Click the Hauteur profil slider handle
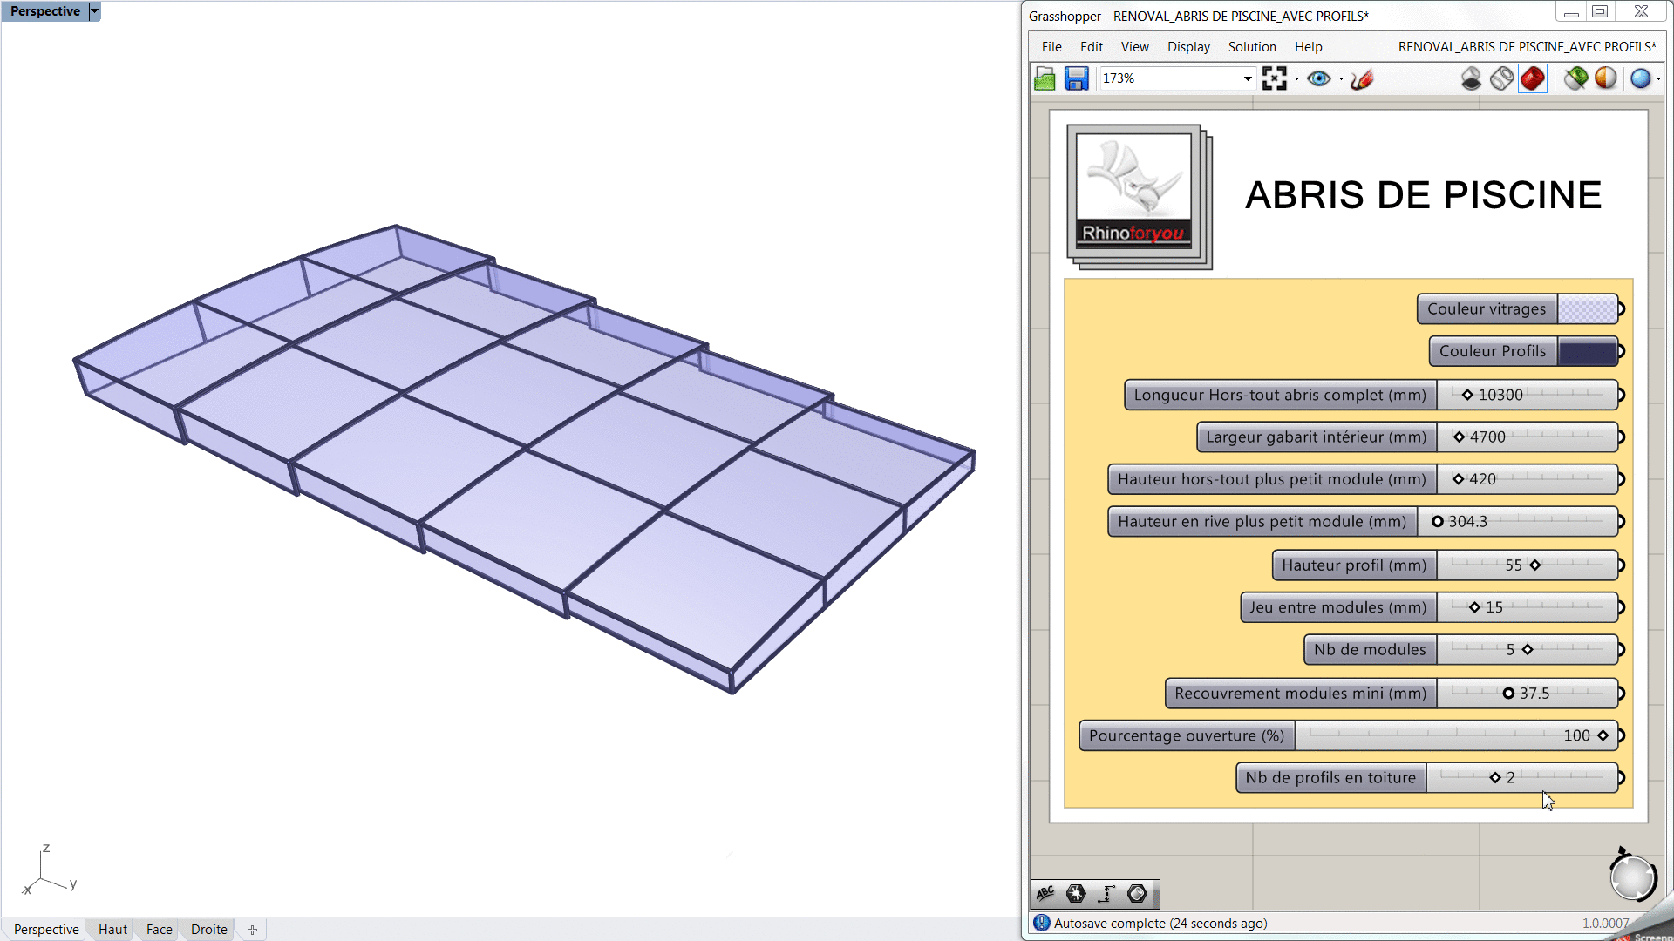This screenshot has width=1674, height=941. point(1535,565)
